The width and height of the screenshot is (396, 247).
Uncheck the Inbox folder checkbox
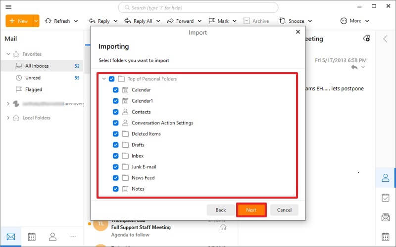pos(115,156)
